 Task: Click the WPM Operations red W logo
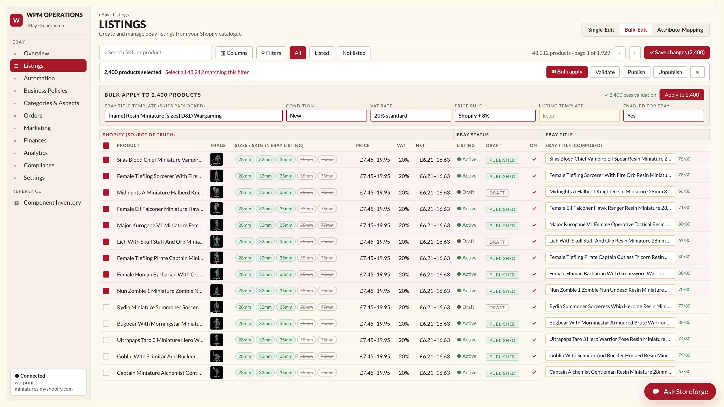point(16,20)
